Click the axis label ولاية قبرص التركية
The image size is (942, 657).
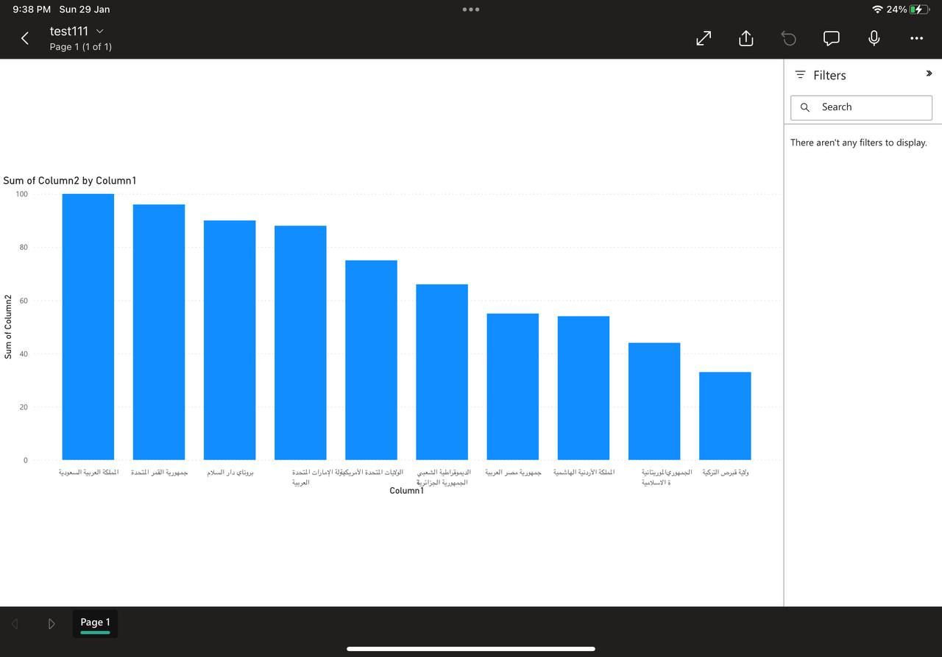[725, 473]
